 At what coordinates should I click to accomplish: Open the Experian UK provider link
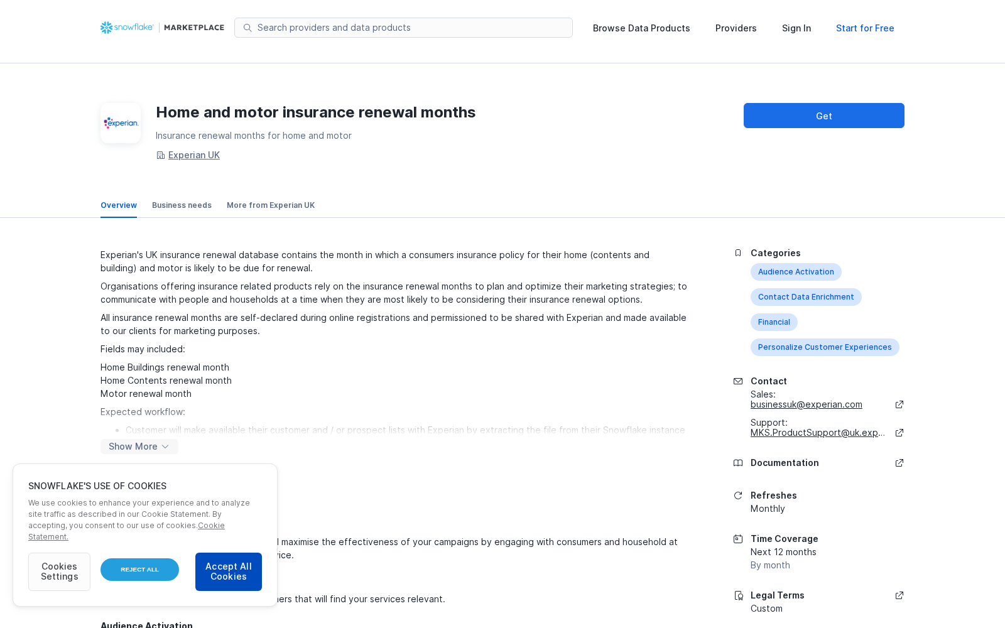pos(194,155)
